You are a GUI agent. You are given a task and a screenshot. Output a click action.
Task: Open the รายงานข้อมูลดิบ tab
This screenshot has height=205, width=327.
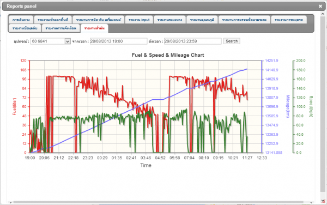coord(25,28)
